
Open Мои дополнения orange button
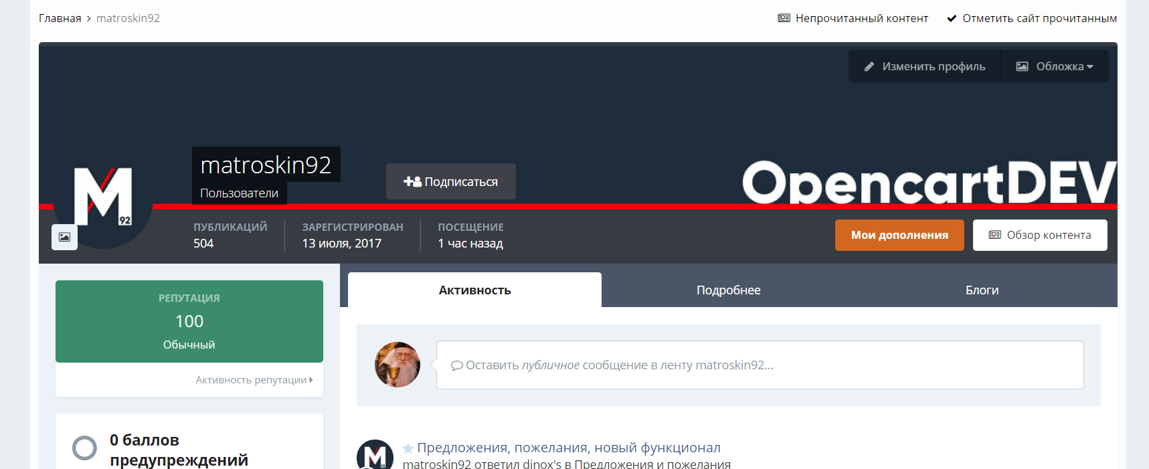pos(899,235)
